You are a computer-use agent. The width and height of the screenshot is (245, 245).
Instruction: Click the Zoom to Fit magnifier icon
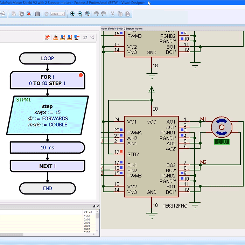(x=87, y=14)
